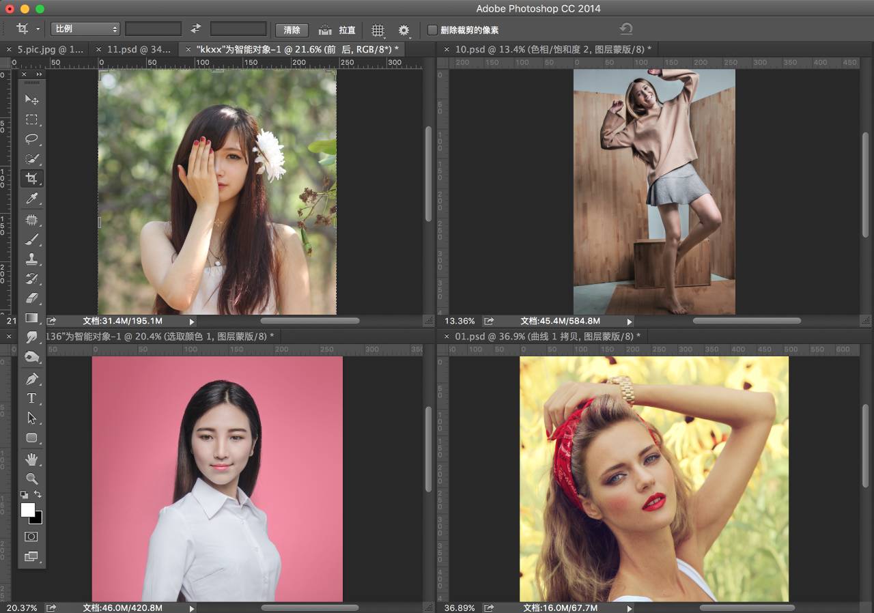Image resolution: width=874 pixels, height=613 pixels.
Task: Select the "kkxx" smart object document tab
Action: point(297,49)
